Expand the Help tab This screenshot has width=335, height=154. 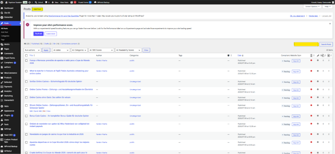[327, 7]
